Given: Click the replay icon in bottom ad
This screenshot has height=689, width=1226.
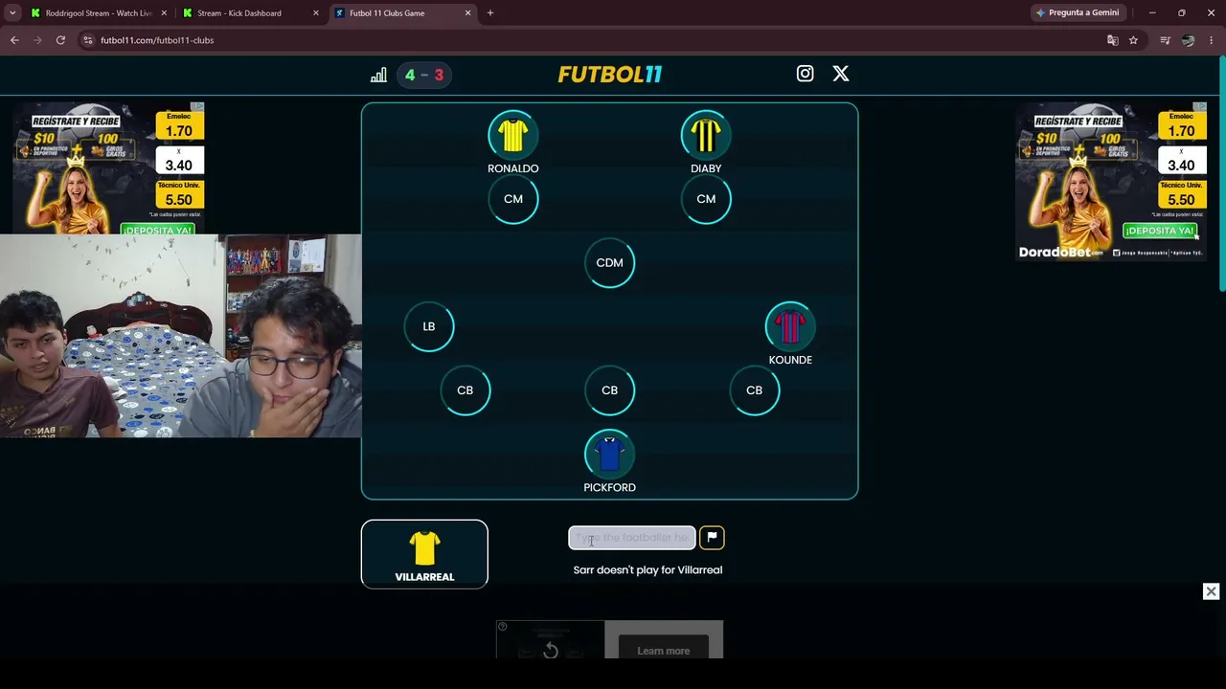Looking at the screenshot, I should click(551, 651).
